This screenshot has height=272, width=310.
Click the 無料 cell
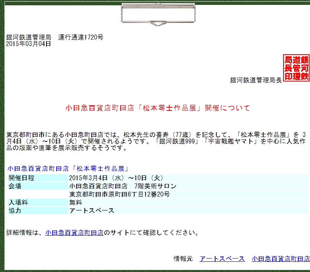click(188, 202)
